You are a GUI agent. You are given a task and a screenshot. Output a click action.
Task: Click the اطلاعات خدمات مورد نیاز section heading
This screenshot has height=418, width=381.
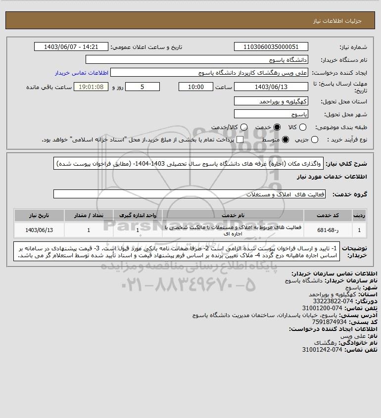(x=332, y=177)
